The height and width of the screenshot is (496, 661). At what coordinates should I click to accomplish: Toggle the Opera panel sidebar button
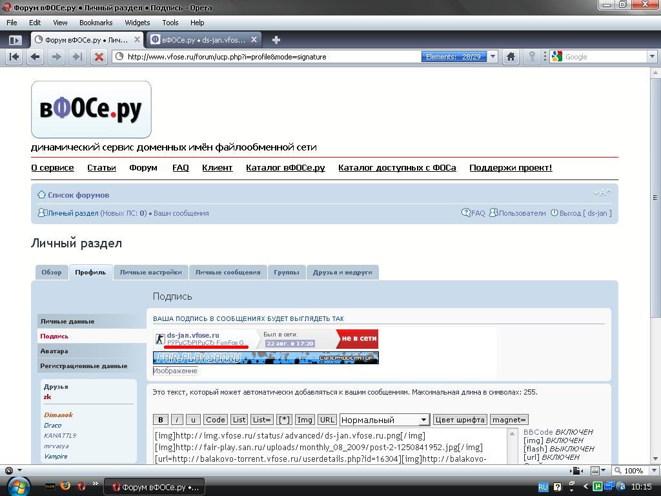(x=15, y=39)
